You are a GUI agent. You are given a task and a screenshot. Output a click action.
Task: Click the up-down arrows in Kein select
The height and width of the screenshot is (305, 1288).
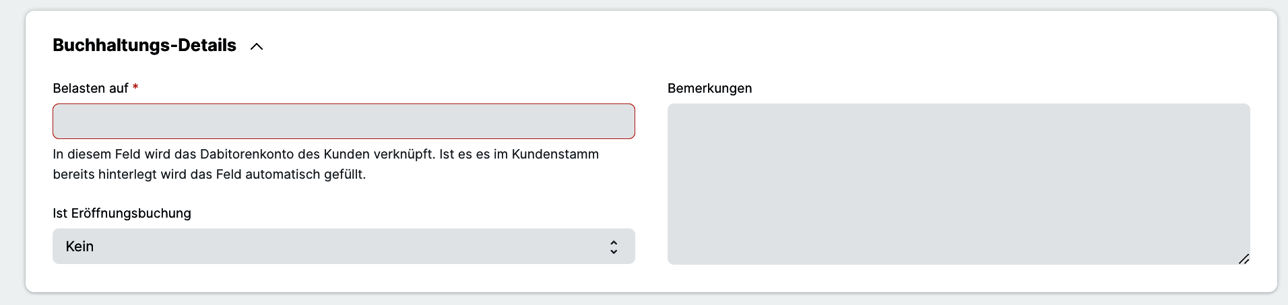[x=614, y=247]
